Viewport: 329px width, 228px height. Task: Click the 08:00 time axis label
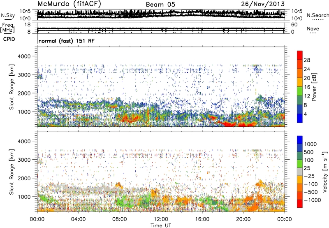pyautogui.click(x=119, y=219)
